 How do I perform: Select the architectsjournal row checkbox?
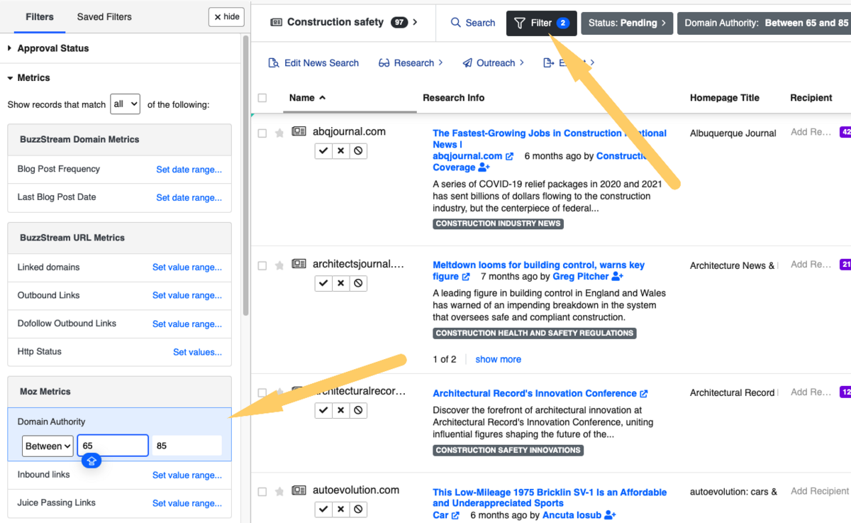coord(262,265)
